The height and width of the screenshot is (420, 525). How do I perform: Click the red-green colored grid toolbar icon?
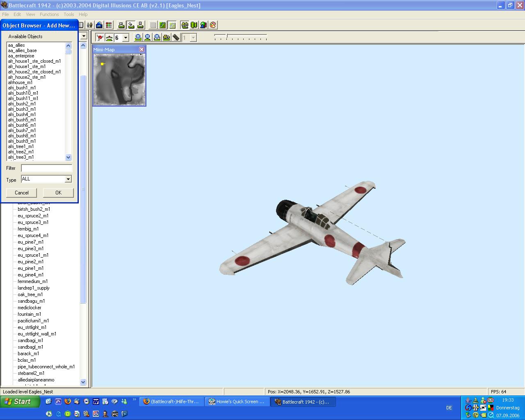pyautogui.click(x=109, y=25)
